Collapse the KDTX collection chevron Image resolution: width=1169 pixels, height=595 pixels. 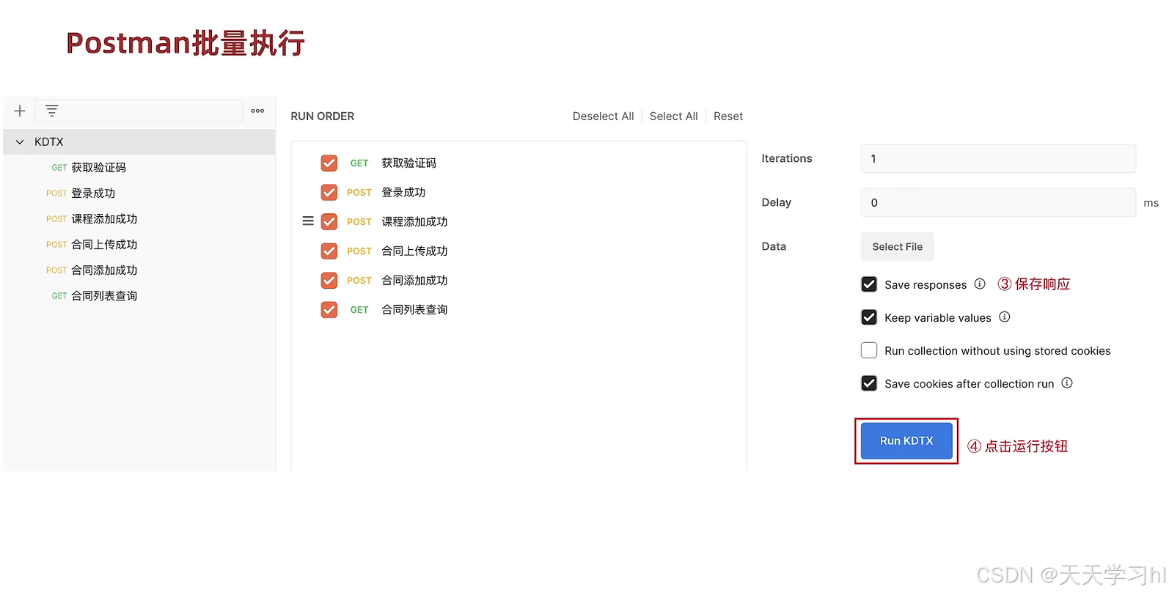click(20, 142)
